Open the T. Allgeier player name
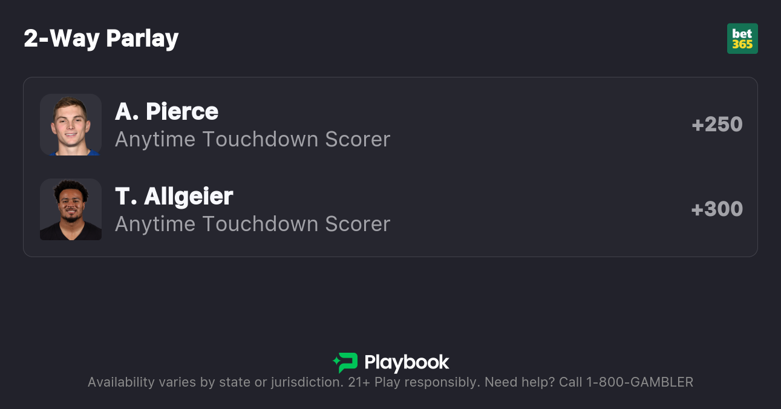 pyautogui.click(x=174, y=197)
